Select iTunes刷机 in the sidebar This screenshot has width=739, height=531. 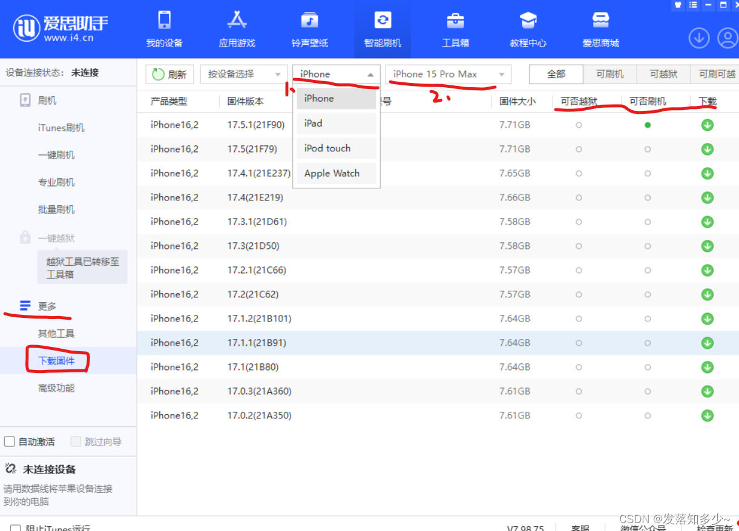click(x=61, y=128)
